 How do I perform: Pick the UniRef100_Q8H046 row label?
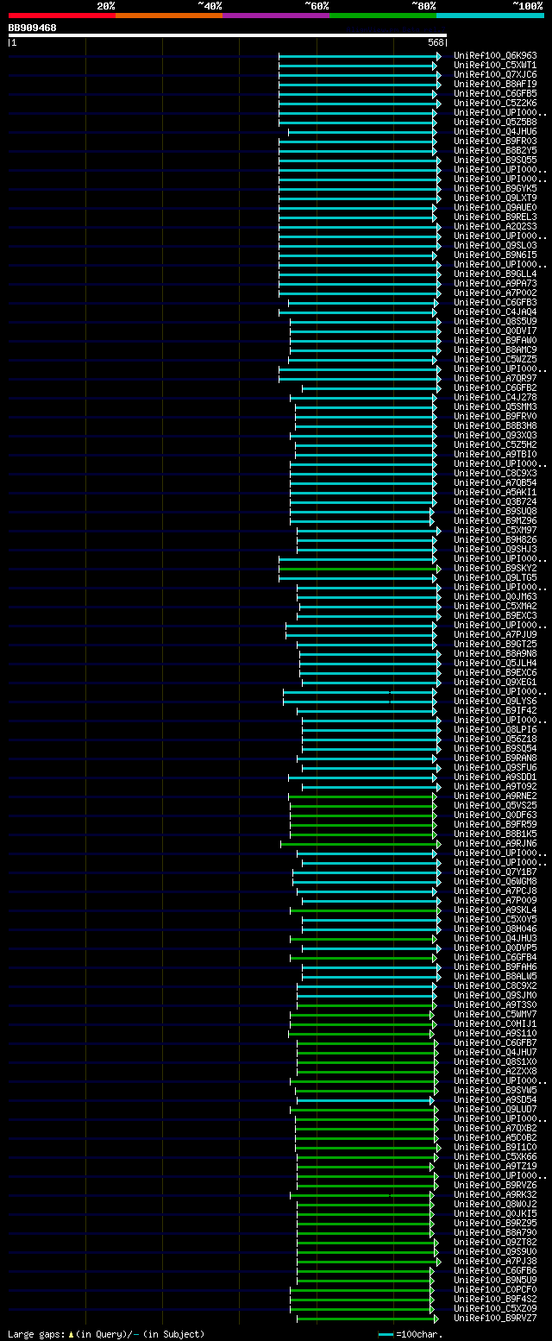[495, 929]
